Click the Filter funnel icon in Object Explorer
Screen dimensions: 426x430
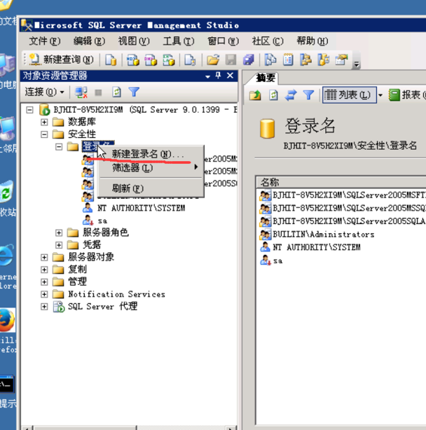134,92
